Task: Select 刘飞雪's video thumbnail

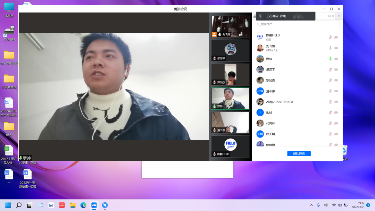Action: pos(231,26)
